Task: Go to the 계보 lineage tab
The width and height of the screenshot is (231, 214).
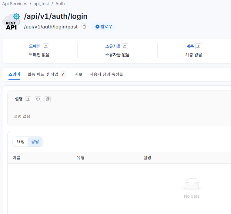Action: click(79, 74)
